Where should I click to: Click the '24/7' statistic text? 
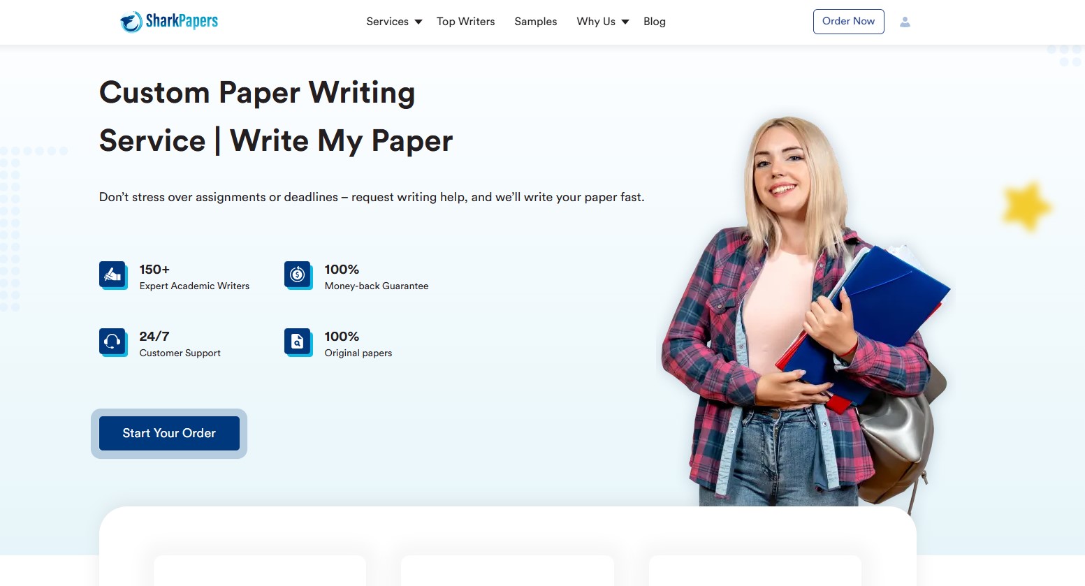pos(154,337)
